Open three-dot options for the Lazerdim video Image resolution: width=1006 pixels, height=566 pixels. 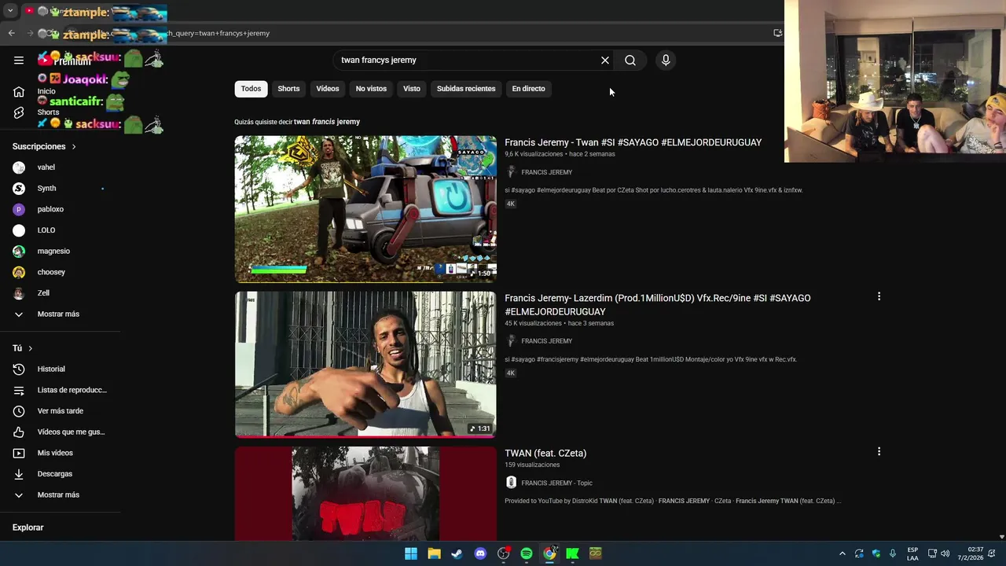coord(879,296)
